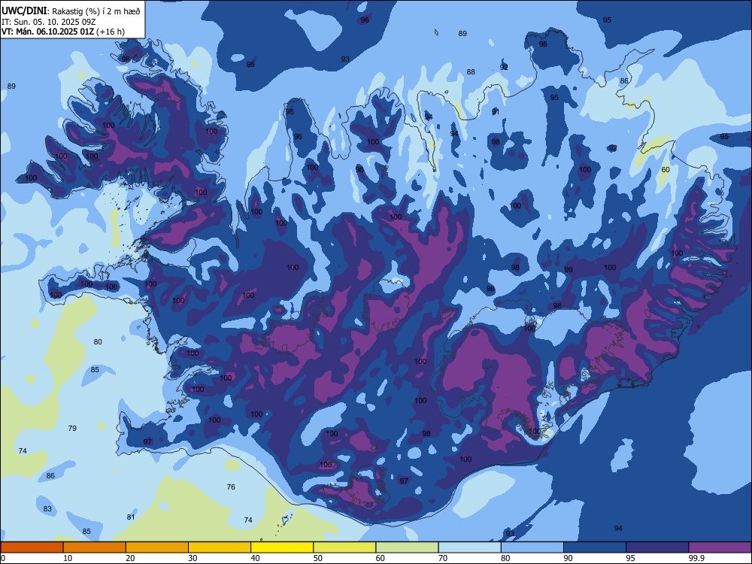
Task: Click the '81' humidity value on the map
Action: (x=131, y=517)
